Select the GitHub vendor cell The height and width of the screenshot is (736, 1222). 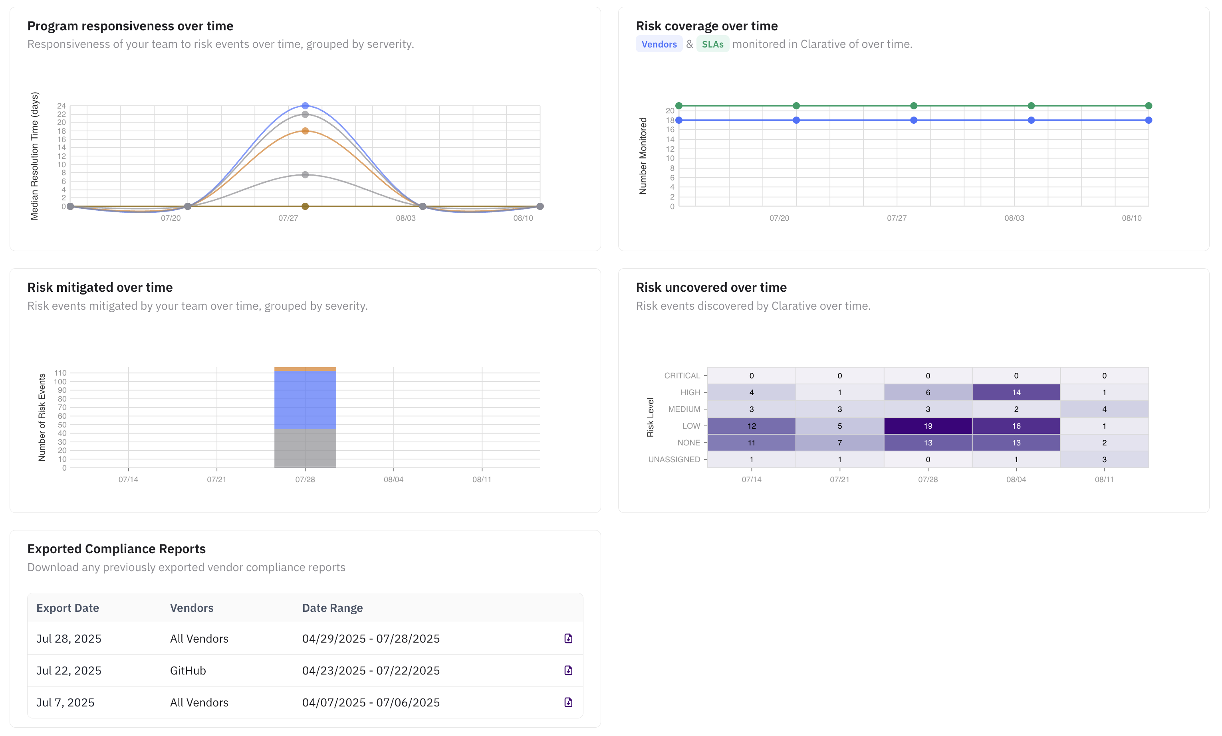188,671
